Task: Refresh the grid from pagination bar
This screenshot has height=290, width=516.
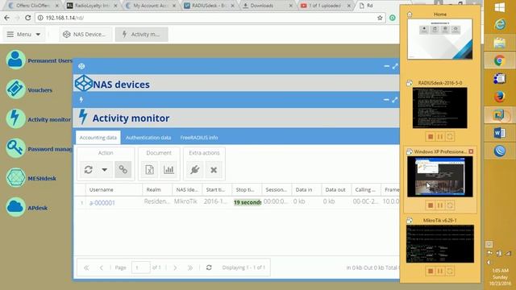Action: click(x=209, y=267)
